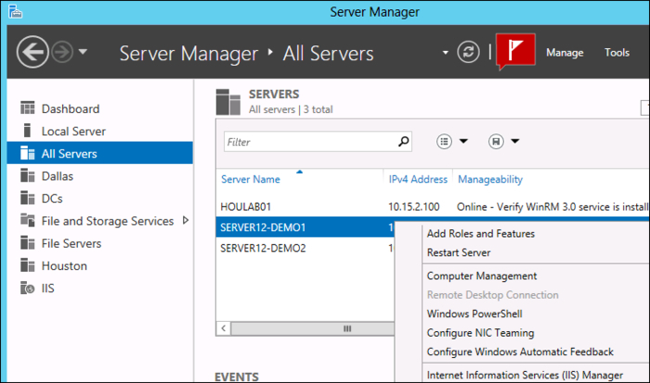Screen dimensions: 650x383
Task: Open the Manage menu
Action: (565, 53)
